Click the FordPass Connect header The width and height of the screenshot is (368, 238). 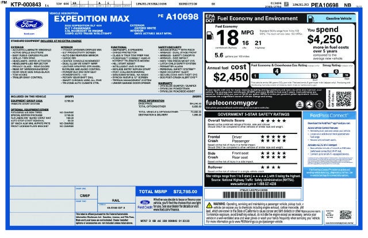329,116
